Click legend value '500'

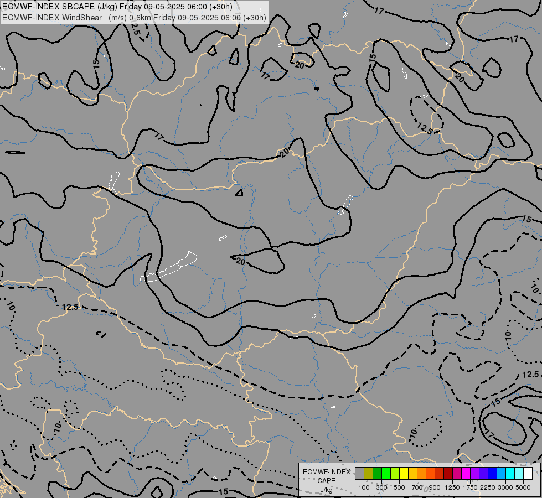tap(399, 487)
